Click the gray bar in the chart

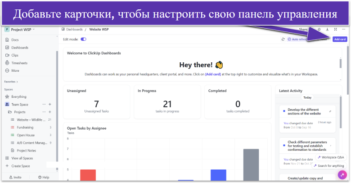[251, 165]
